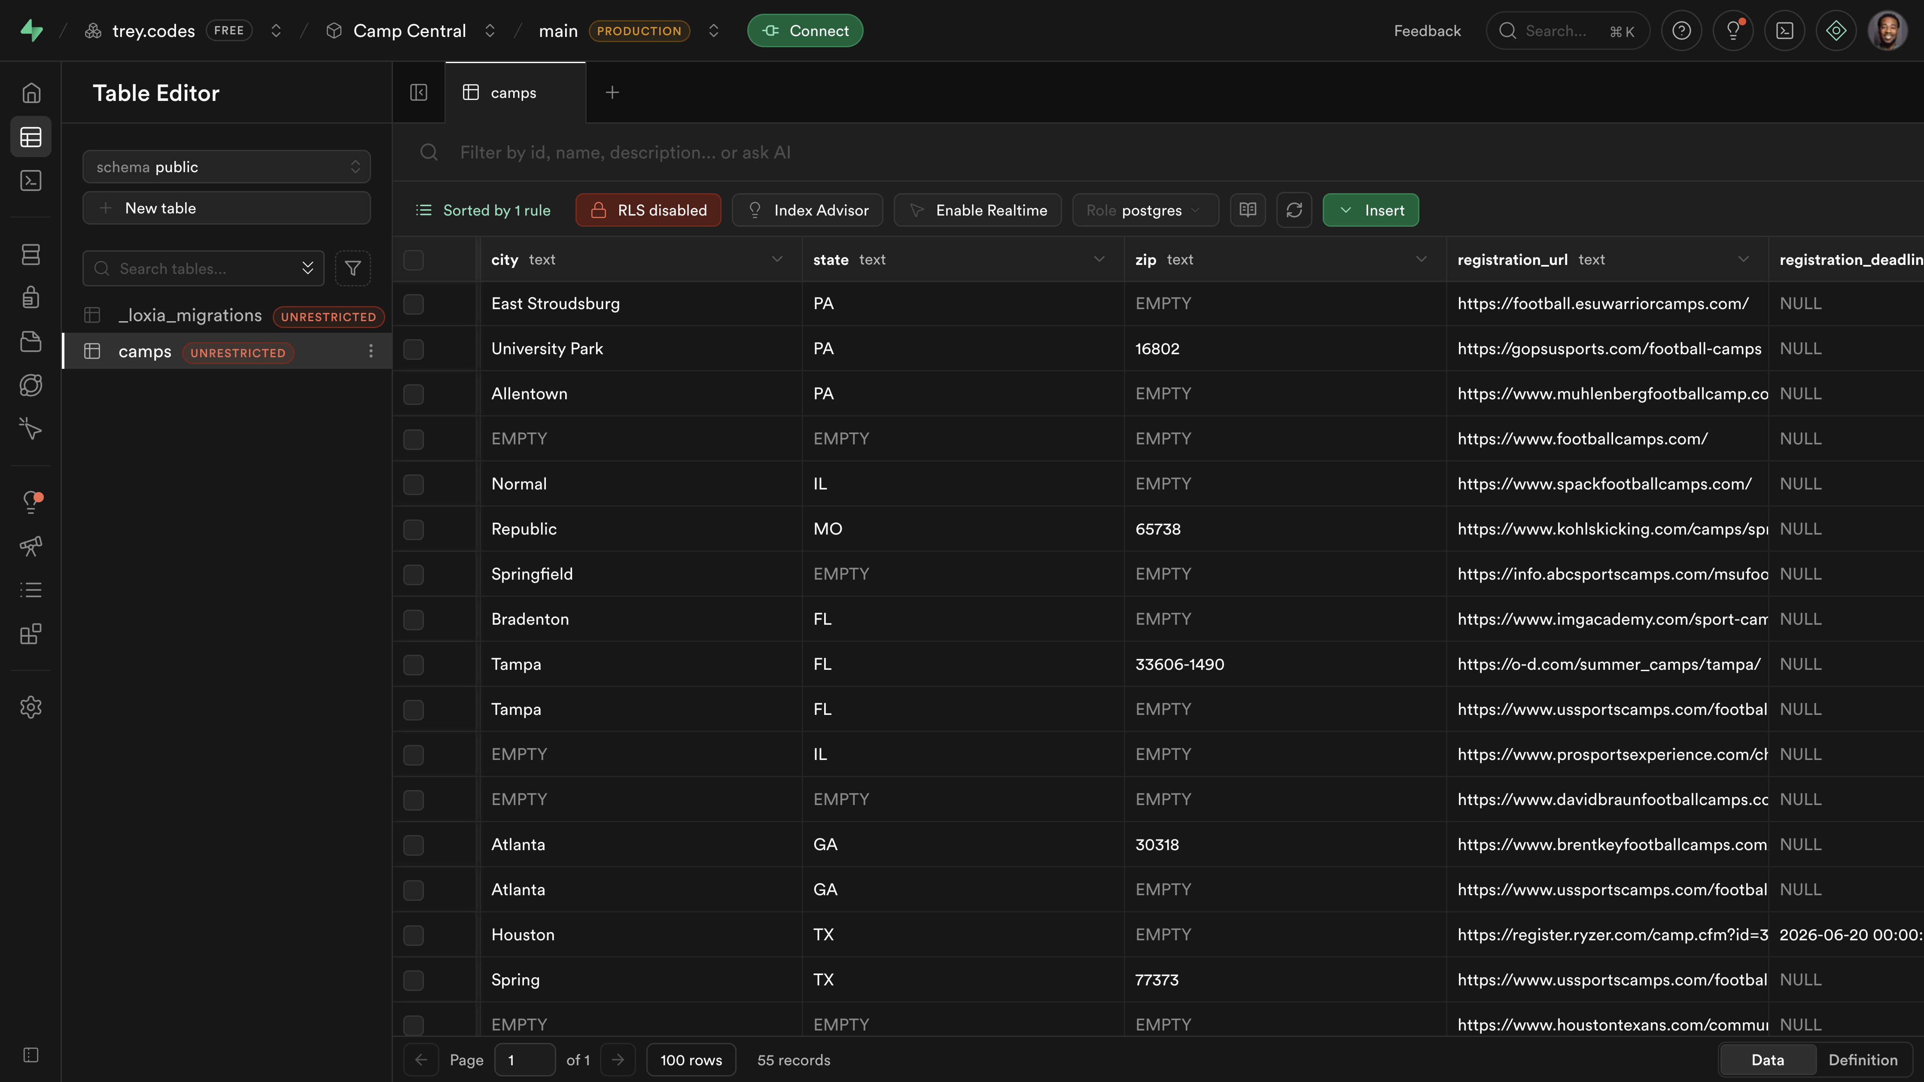Image resolution: width=1924 pixels, height=1082 pixels.
Task: Open the schema public dropdown
Action: (x=226, y=167)
